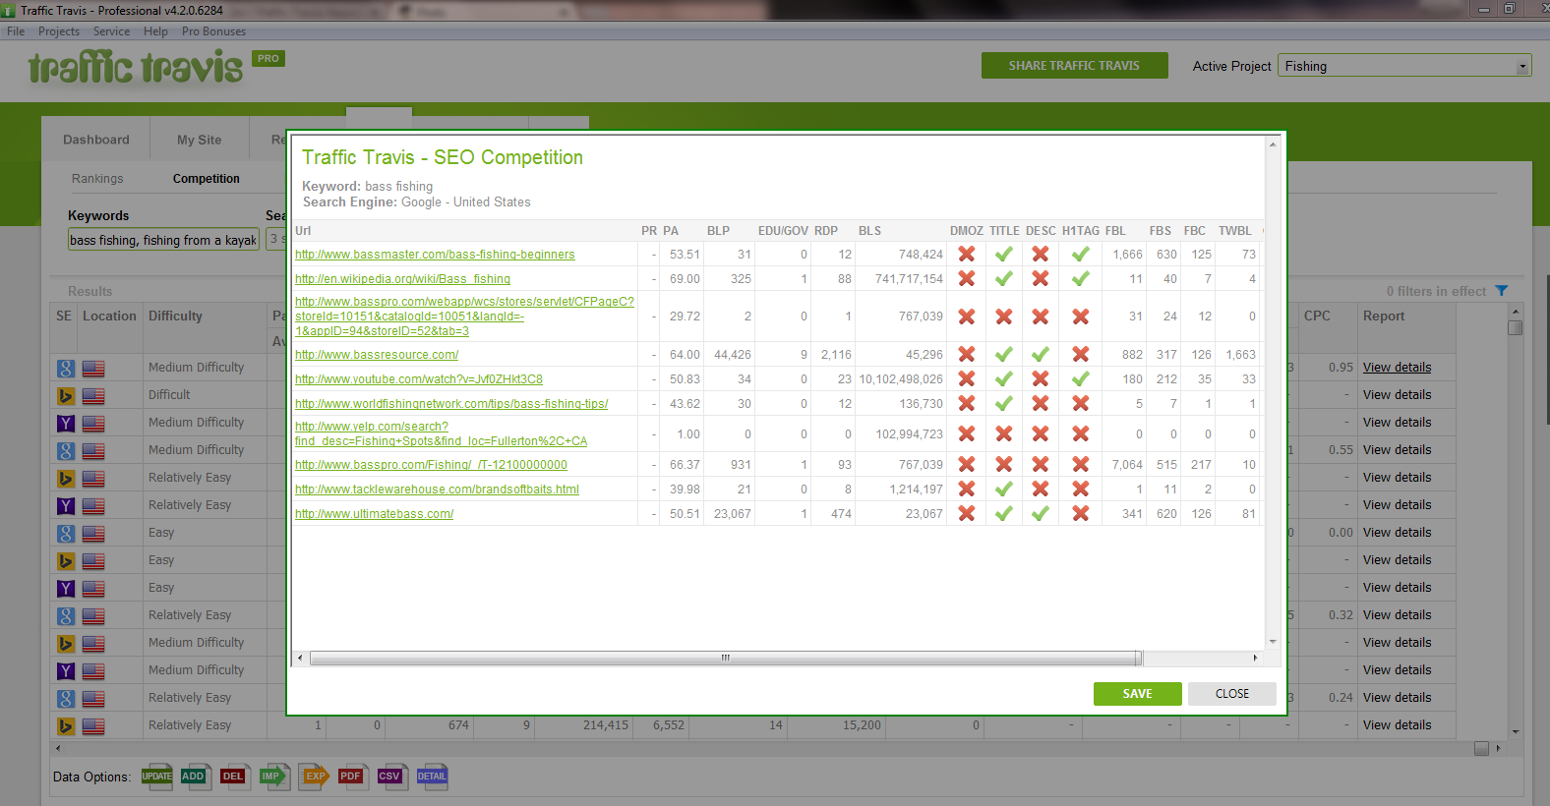The image size is (1550, 806).
Task: Open the tacklewarehouse brandsoftbaits link
Action: click(437, 489)
